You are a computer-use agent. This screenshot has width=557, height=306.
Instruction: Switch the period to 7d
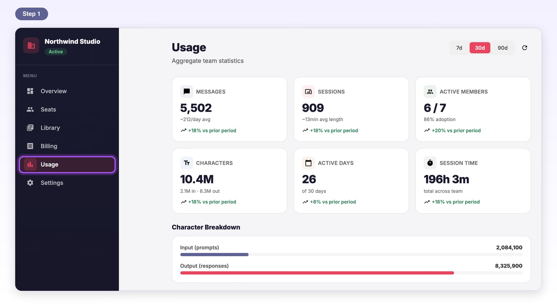click(459, 48)
